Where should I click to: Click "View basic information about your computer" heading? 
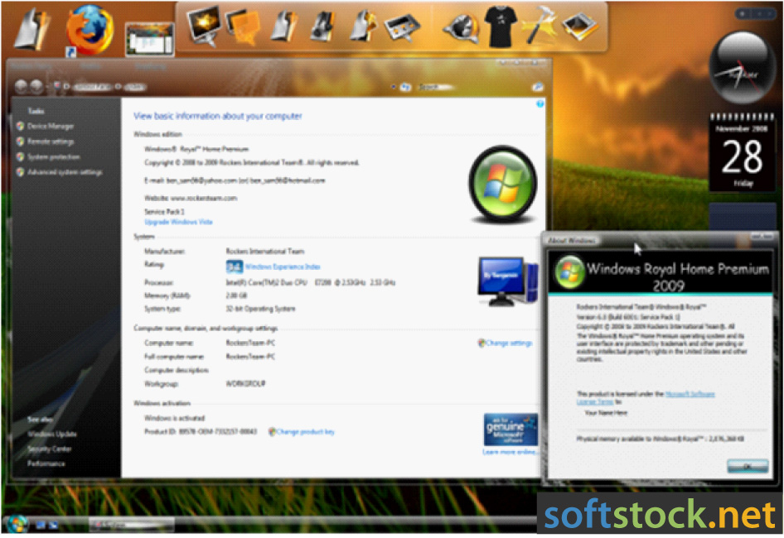point(217,116)
